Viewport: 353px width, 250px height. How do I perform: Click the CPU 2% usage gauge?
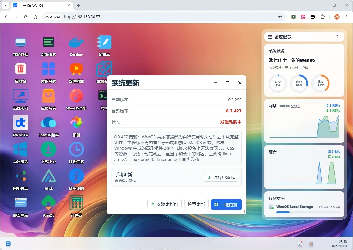pos(278,84)
